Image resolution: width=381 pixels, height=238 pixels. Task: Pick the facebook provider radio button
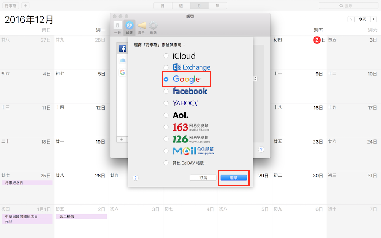[166, 91]
